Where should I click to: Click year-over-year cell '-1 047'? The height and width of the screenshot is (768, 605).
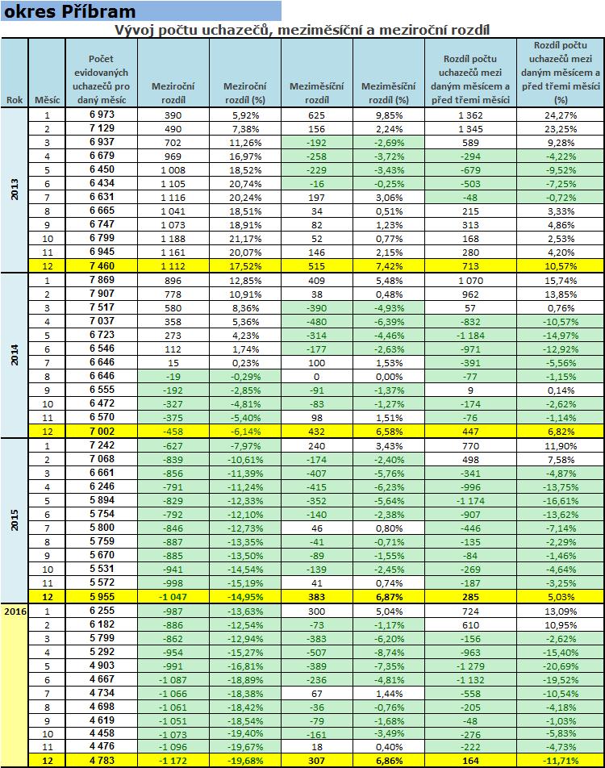click(x=173, y=597)
